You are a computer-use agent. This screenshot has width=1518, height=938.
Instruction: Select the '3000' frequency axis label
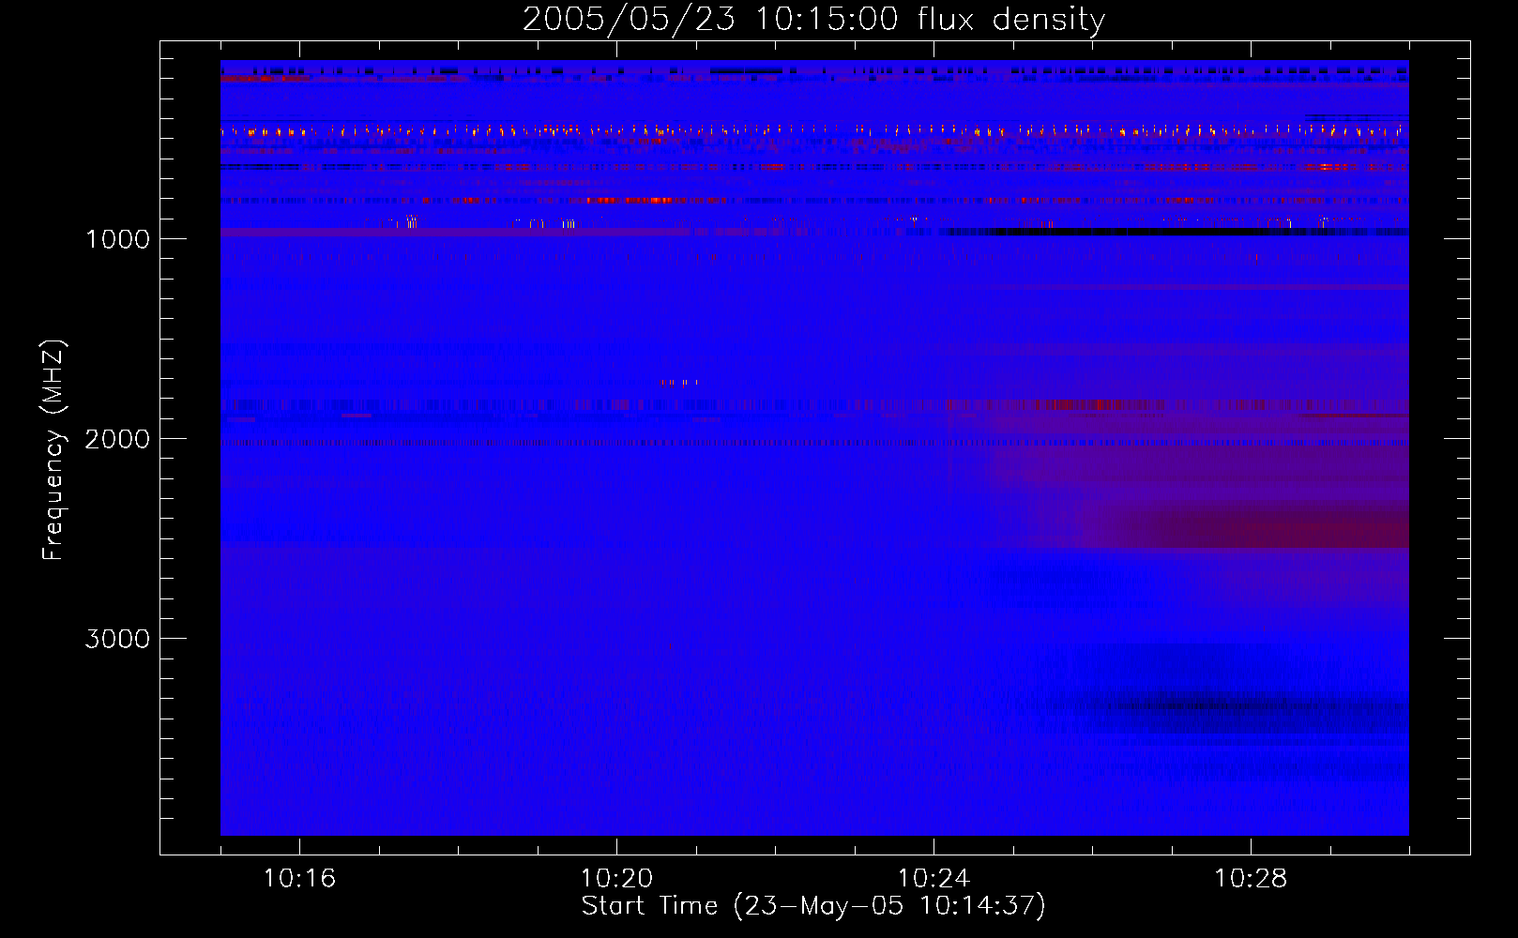pos(117,639)
